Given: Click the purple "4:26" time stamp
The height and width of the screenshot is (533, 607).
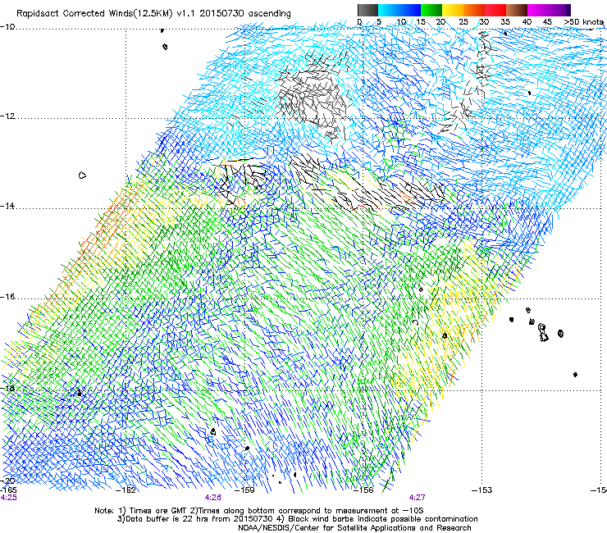Looking at the screenshot, I should tap(213, 498).
